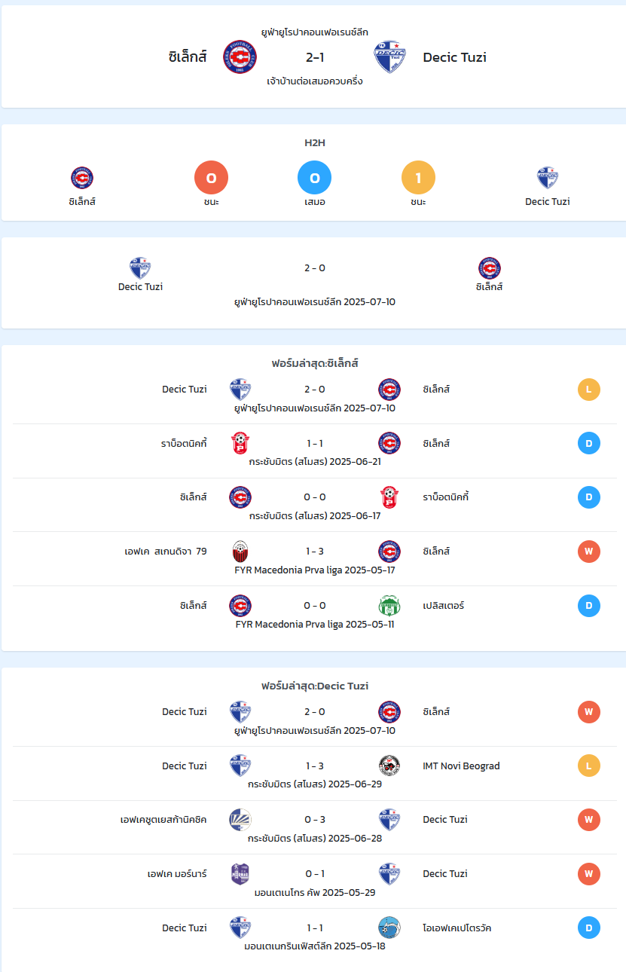Click the 0 - 3 score against Decic Tuzi
This screenshot has height=972, width=626.
pyautogui.click(x=315, y=820)
